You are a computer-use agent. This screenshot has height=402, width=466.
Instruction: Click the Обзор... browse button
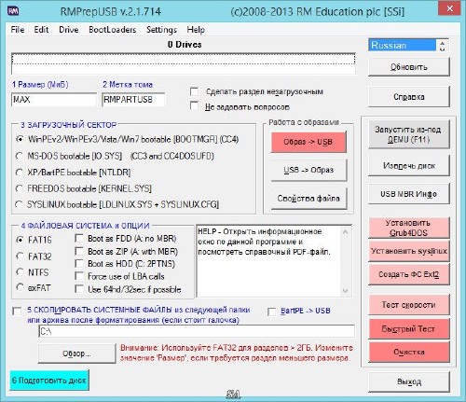click(76, 353)
